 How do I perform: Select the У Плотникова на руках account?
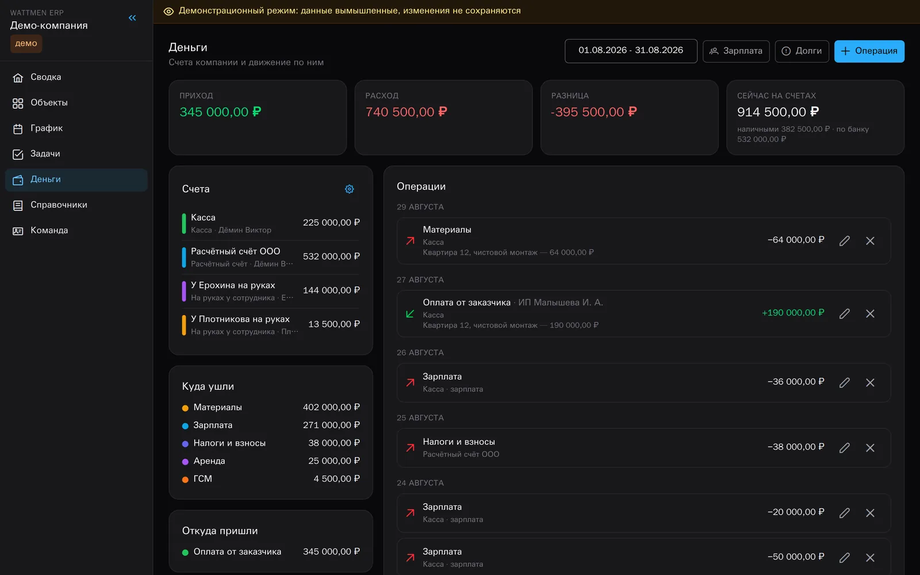(x=271, y=325)
